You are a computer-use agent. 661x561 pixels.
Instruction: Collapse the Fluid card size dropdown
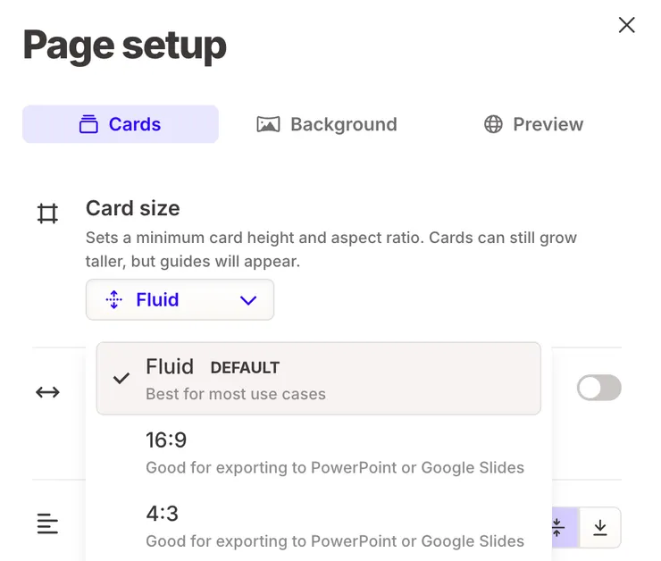tap(180, 300)
